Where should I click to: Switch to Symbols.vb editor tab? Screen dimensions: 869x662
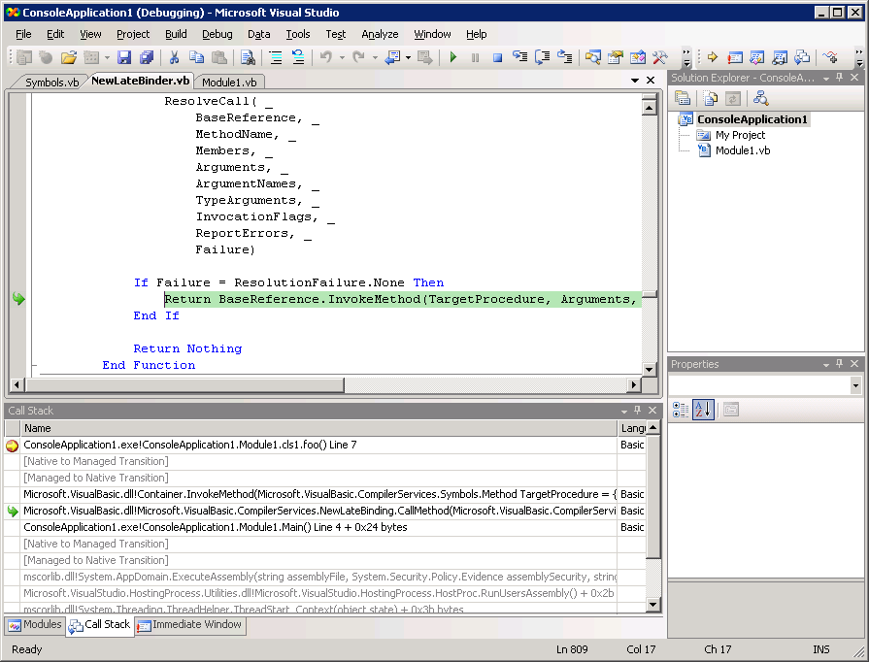click(52, 82)
